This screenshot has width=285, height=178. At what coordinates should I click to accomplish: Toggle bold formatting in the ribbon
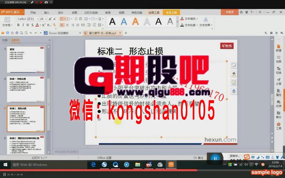18,25
